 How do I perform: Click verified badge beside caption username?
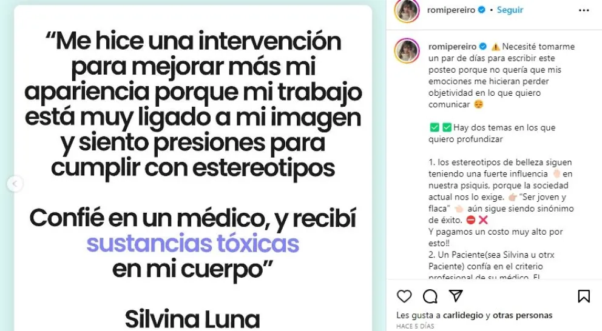click(x=484, y=47)
